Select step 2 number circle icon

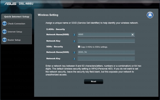[4, 32]
